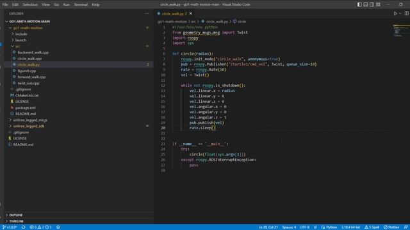Click the synchronize changes icon
The image size is (410, 230).
24,227
